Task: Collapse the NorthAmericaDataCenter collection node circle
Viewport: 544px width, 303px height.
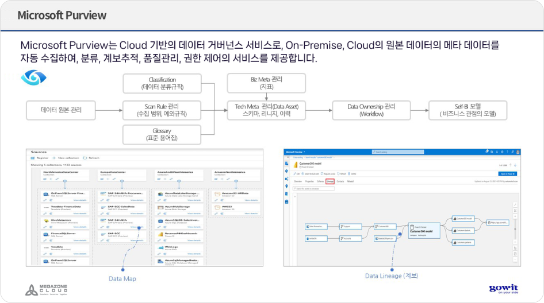Action: pos(65,181)
